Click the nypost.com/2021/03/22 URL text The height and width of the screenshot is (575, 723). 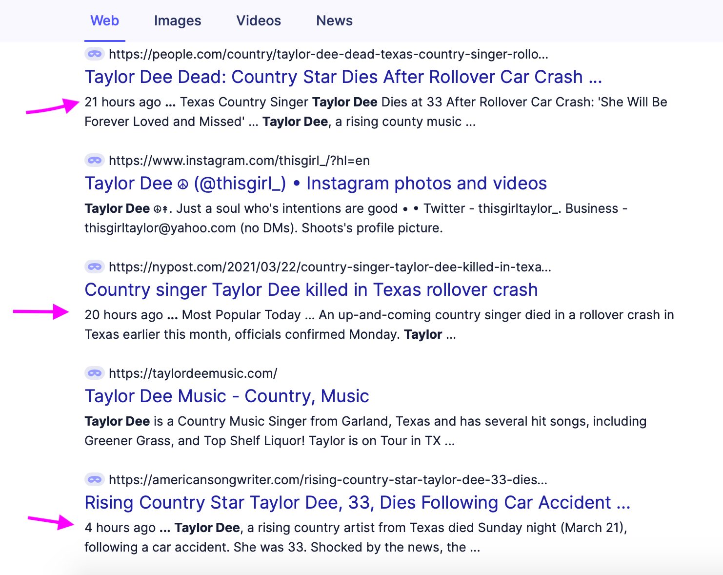point(330,267)
